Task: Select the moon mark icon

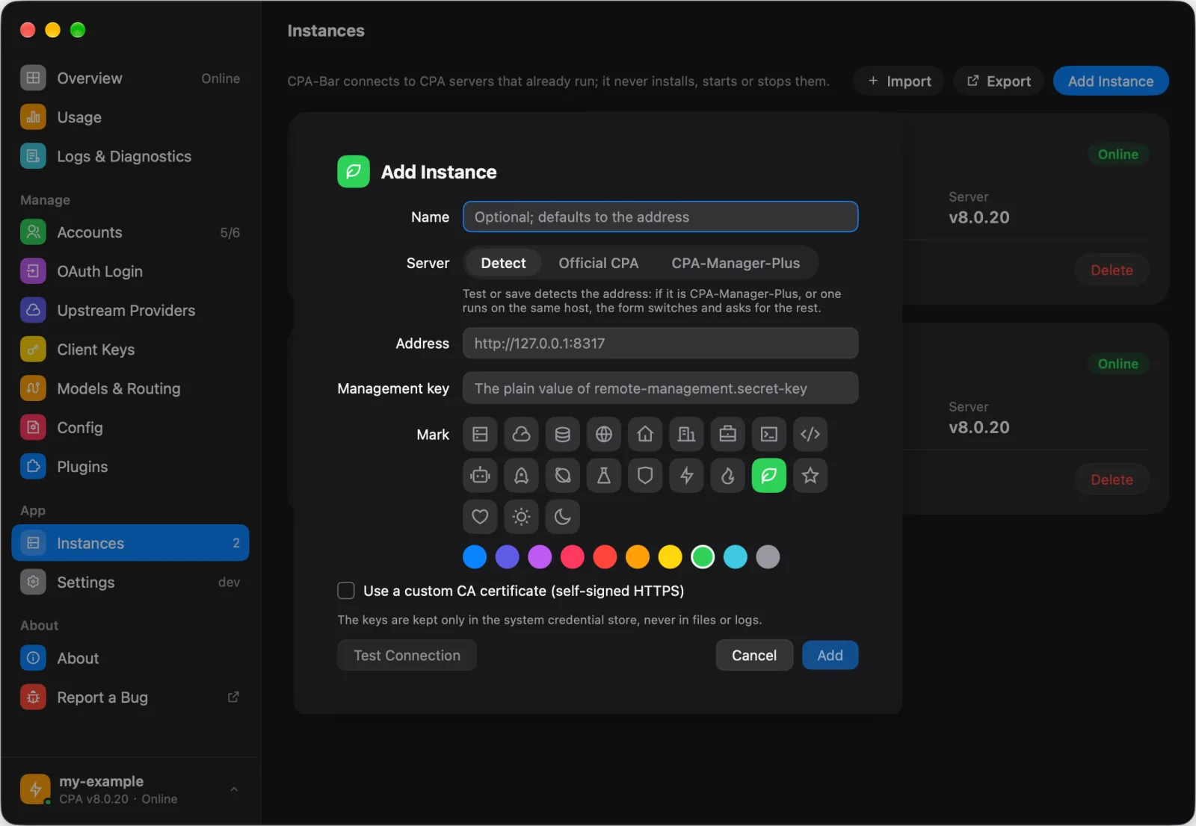Action: click(563, 516)
